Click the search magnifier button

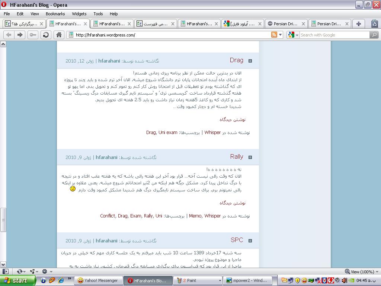click(x=374, y=35)
